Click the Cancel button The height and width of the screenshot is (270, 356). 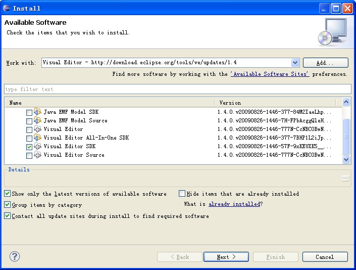pos(325,257)
